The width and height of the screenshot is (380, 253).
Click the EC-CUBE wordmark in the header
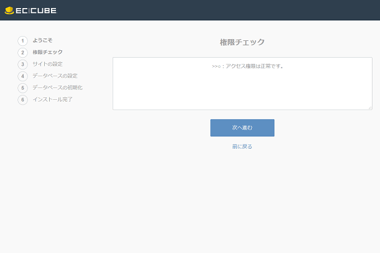pos(36,10)
